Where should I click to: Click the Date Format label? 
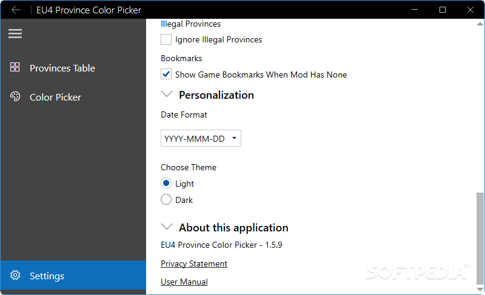tap(184, 115)
